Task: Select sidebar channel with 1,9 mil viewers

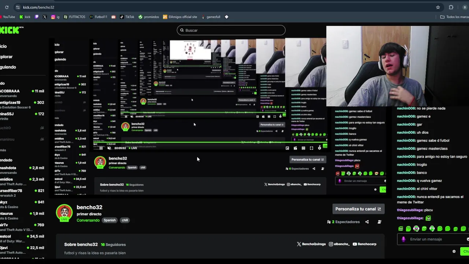Action: pos(22,216)
